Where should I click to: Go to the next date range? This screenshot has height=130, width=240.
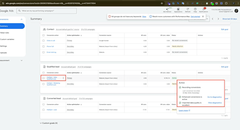(218, 19)
